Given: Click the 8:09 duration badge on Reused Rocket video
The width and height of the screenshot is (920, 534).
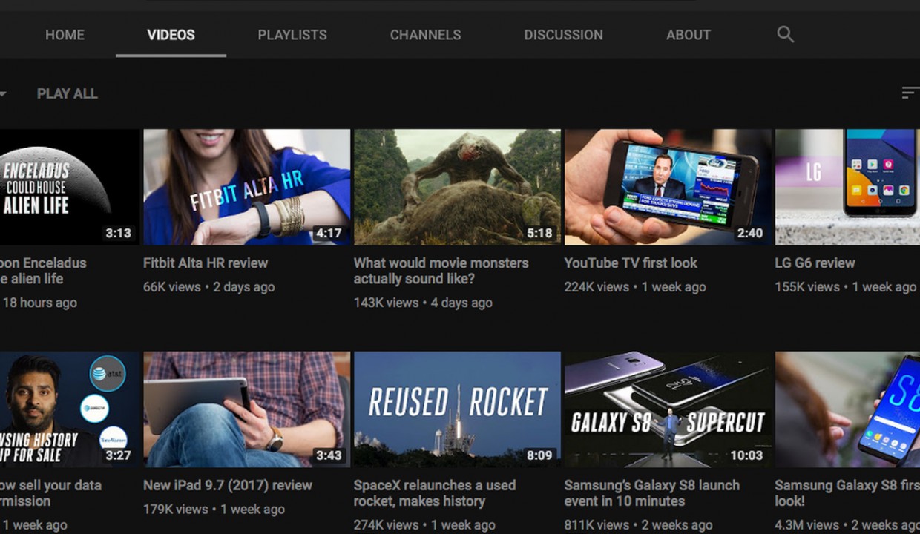Looking at the screenshot, I should coord(539,455).
